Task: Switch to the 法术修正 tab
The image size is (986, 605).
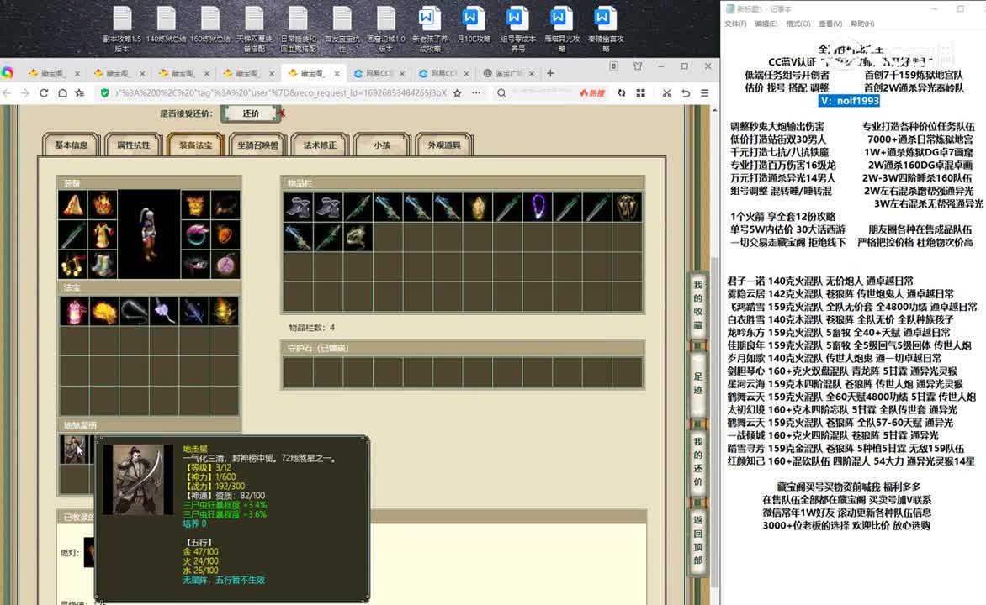Action: (320, 145)
